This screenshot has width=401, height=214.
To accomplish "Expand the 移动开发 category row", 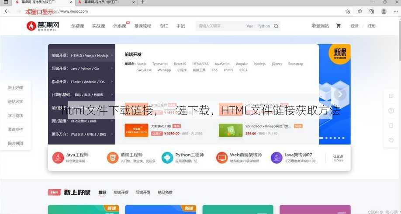I will pyautogui.click(x=82, y=82).
